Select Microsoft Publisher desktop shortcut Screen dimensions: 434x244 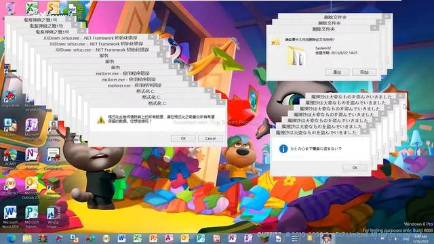(32, 218)
